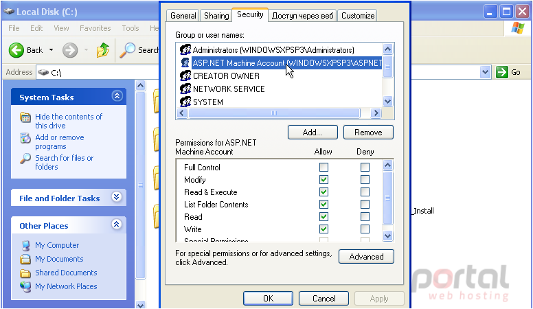
Task: Collapse the System Tasks panel
Action: coord(117,96)
